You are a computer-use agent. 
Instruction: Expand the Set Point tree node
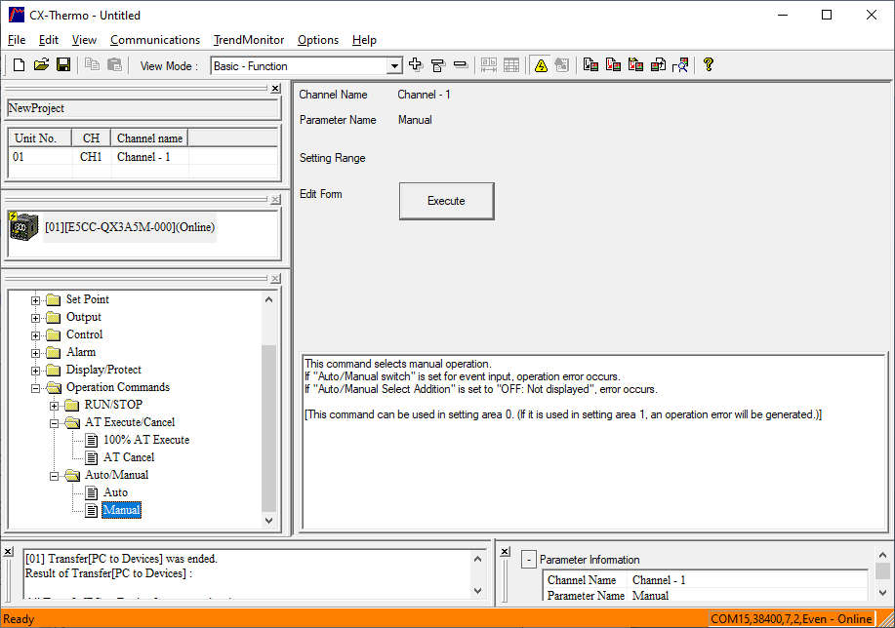coord(35,300)
